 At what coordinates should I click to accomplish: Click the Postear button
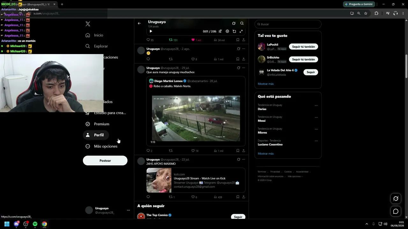pyautogui.click(x=105, y=161)
